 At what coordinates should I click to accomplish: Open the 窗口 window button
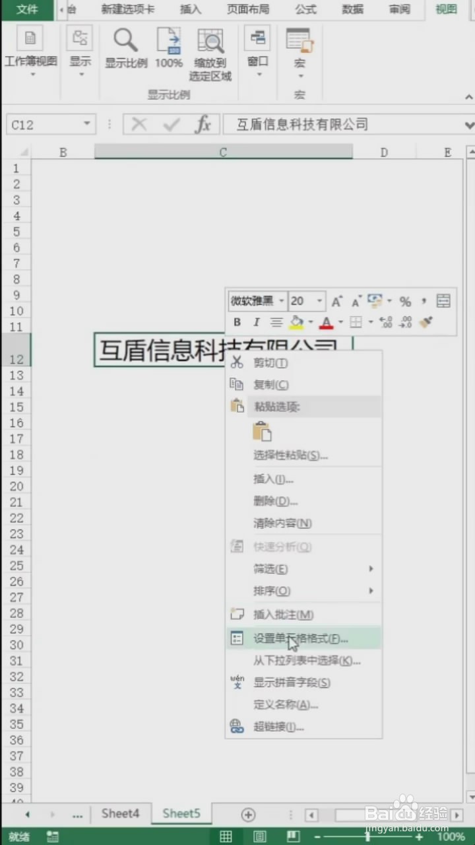pos(257,53)
